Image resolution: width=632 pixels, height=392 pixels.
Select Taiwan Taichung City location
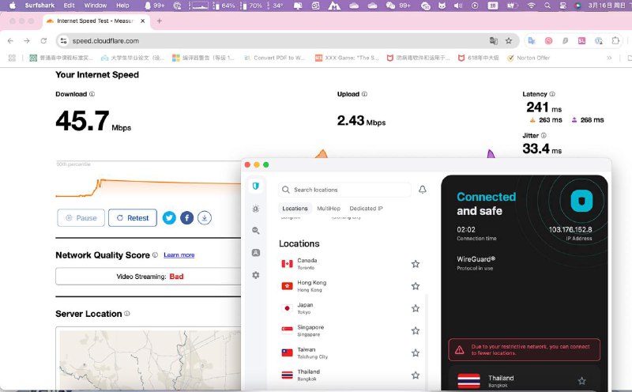(x=350, y=353)
